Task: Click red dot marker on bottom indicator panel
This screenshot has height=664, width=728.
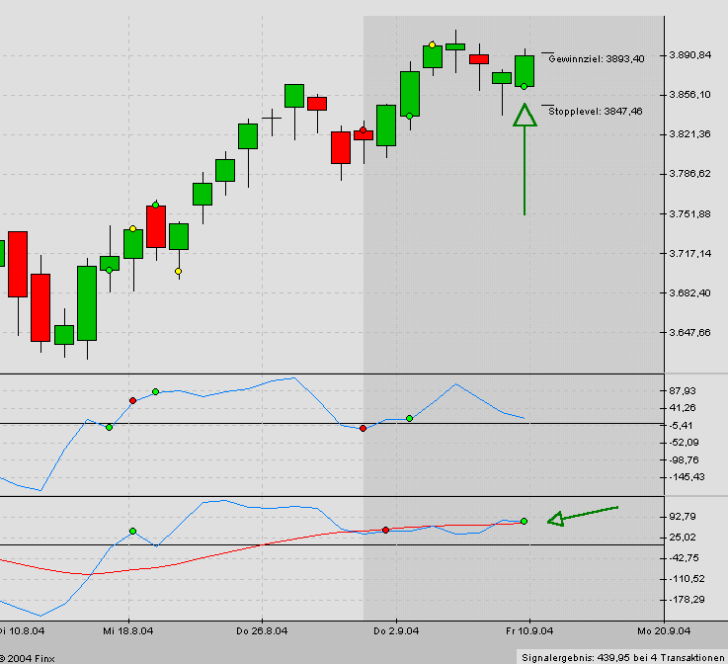Action: (386, 531)
